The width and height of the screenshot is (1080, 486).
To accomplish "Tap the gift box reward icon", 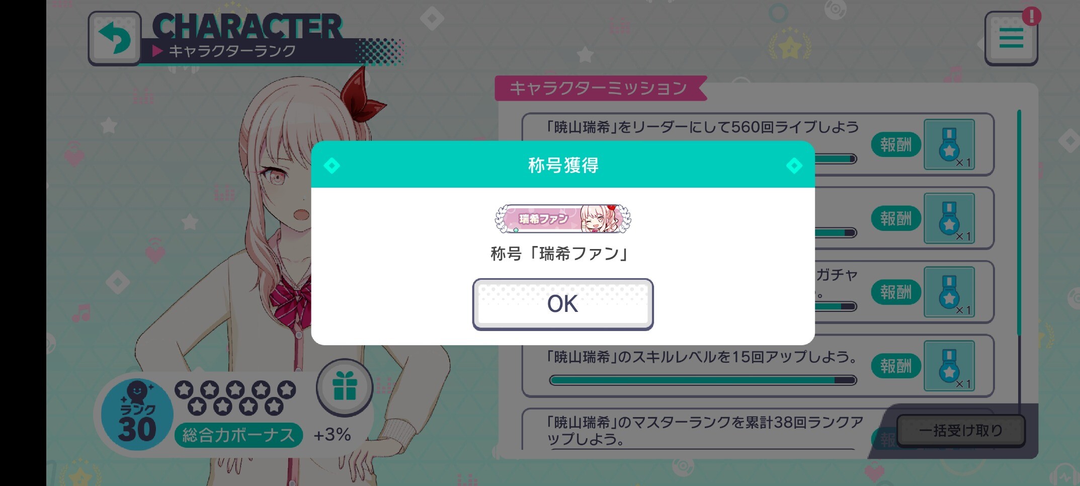I will click(x=345, y=387).
